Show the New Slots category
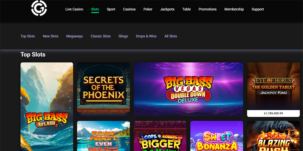Image resolution: width=303 pixels, height=151 pixels. 50,36
